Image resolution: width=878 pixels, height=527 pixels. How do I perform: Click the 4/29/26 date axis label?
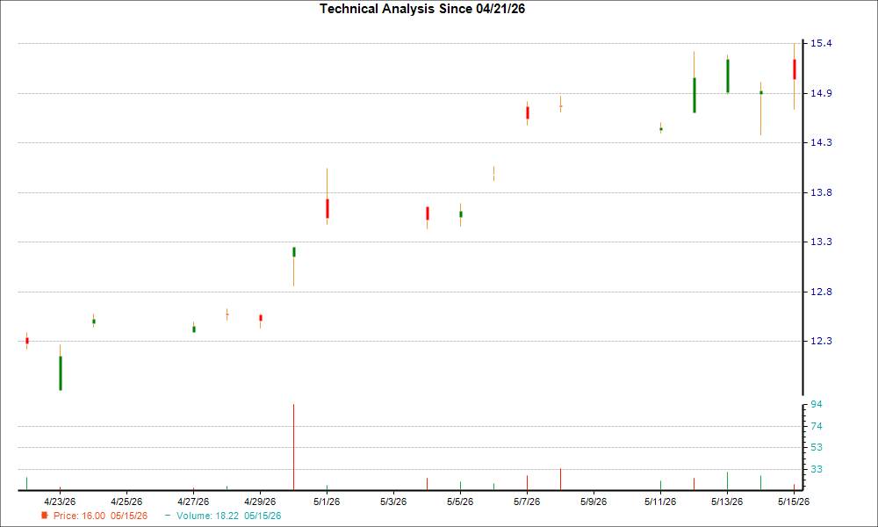coord(260,502)
